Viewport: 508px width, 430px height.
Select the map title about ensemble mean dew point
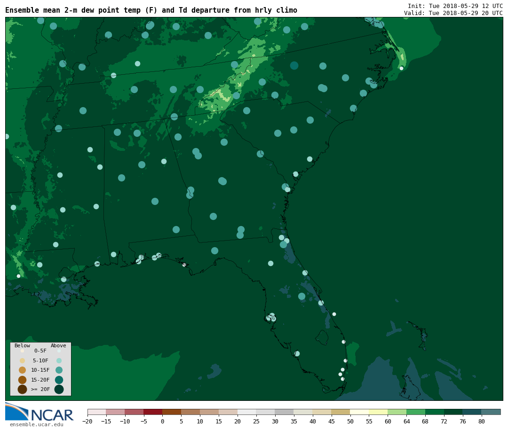tap(151, 10)
